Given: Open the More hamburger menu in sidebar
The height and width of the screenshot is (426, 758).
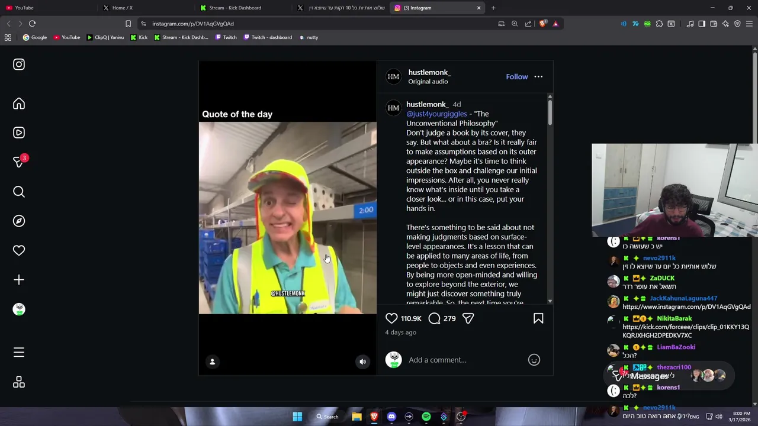Looking at the screenshot, I should coord(19,353).
